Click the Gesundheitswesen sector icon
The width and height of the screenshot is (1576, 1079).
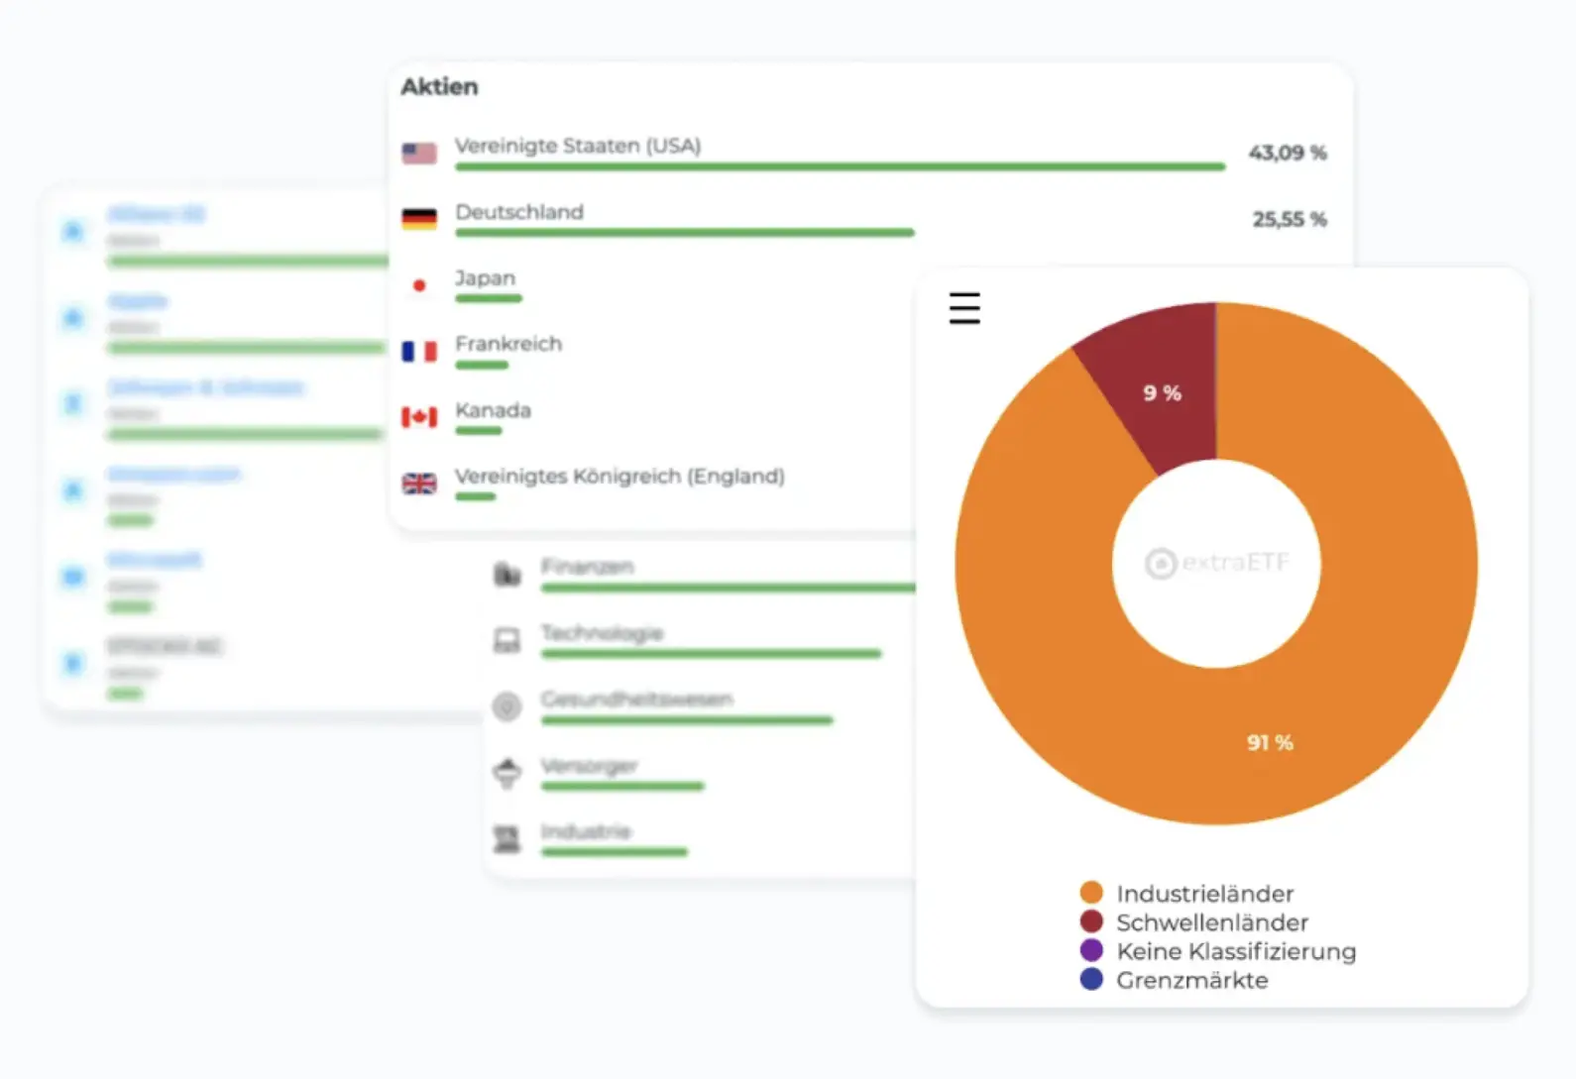point(507,706)
